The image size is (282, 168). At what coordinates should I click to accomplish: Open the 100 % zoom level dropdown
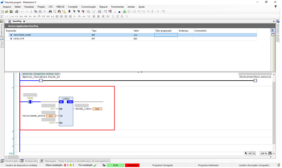pyautogui.click(x=270, y=153)
